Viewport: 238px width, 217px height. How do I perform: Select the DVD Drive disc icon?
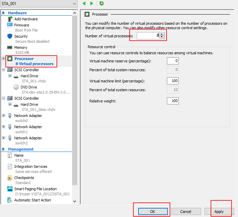pyautogui.click(x=16, y=87)
